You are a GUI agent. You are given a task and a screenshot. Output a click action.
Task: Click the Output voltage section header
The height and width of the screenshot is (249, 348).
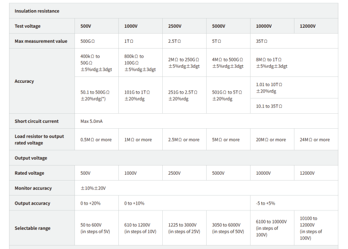coord(173,158)
